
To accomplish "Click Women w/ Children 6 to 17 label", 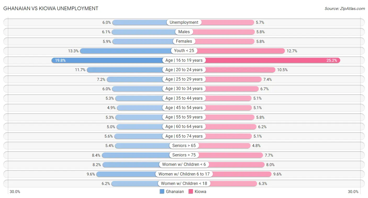I will tap(184, 174).
